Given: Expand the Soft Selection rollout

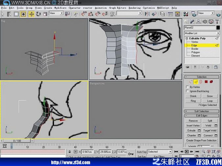Looking at the screenshot, I should [x=202, y=111].
